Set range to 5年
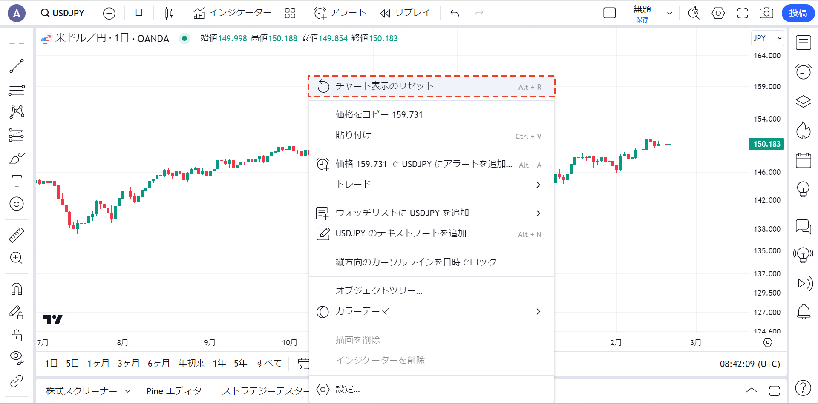The image size is (818, 404). click(241, 363)
